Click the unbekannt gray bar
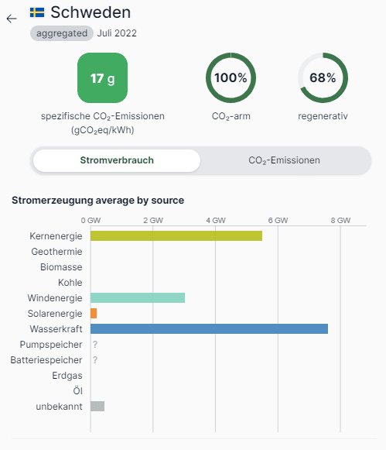Screen dimensions: 386x450 pos(97,407)
